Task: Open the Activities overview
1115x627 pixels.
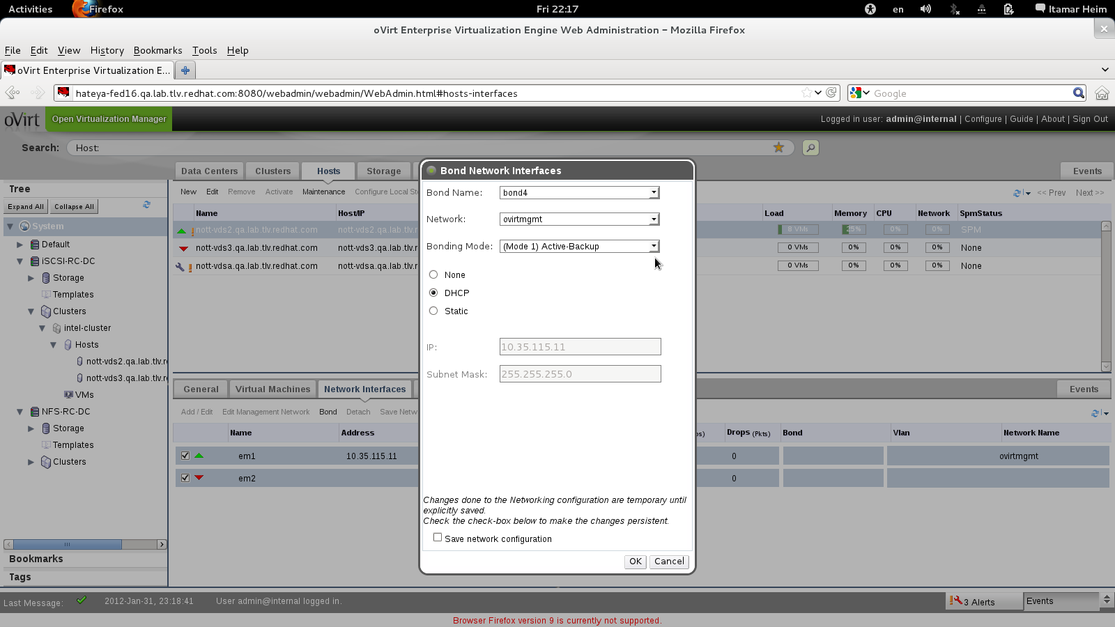Action: [30, 9]
